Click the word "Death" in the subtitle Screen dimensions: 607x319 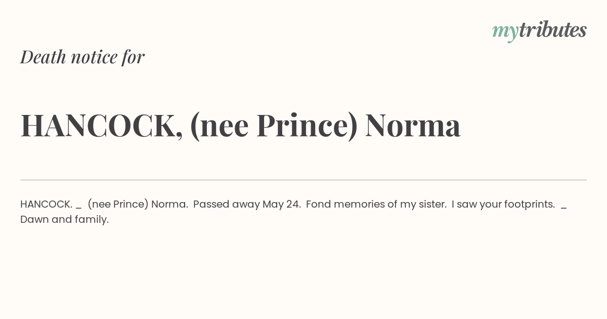[x=44, y=57]
